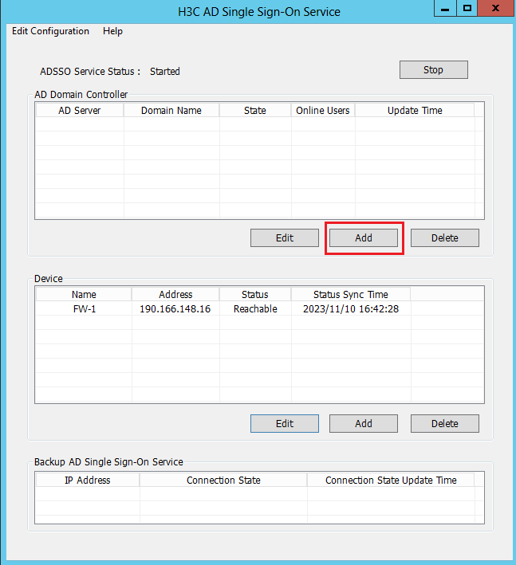Click Edit under AD Domain Controller
Screen dimensions: 516x565
click(x=285, y=238)
